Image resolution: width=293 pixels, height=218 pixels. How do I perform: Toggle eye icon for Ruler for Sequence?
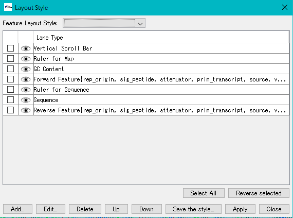pyautogui.click(x=26, y=90)
